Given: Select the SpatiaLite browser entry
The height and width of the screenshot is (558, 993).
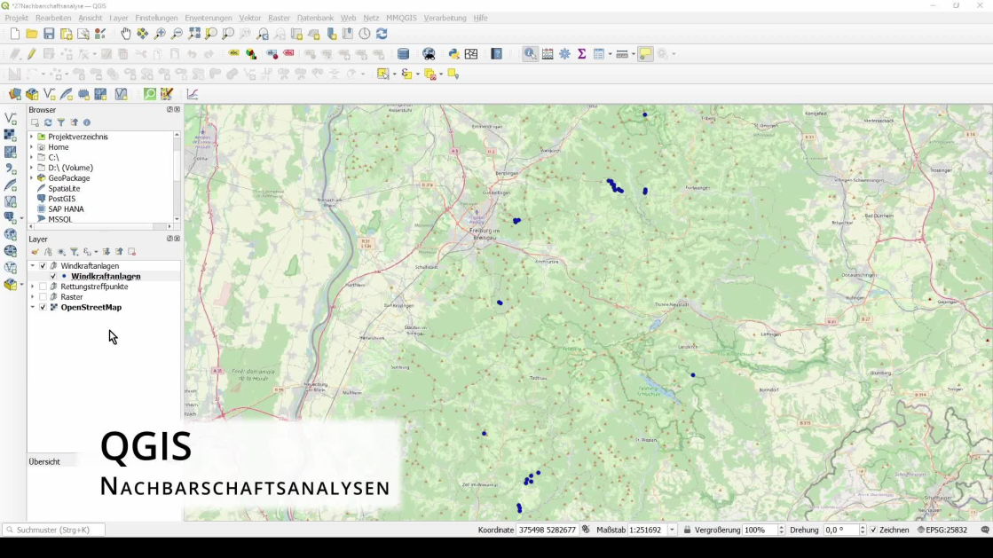Looking at the screenshot, I should (64, 188).
